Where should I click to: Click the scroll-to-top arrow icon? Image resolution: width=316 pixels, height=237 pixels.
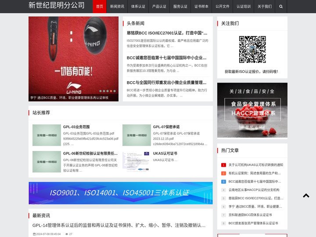(x=306, y=195)
